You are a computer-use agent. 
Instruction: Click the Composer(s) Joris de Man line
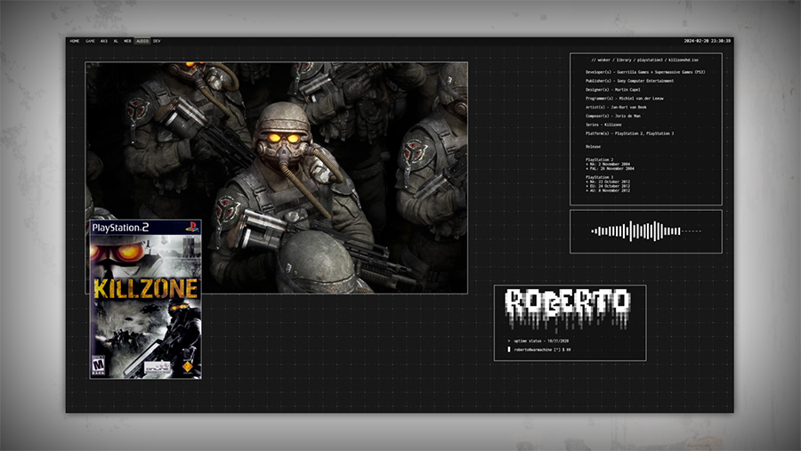click(612, 116)
